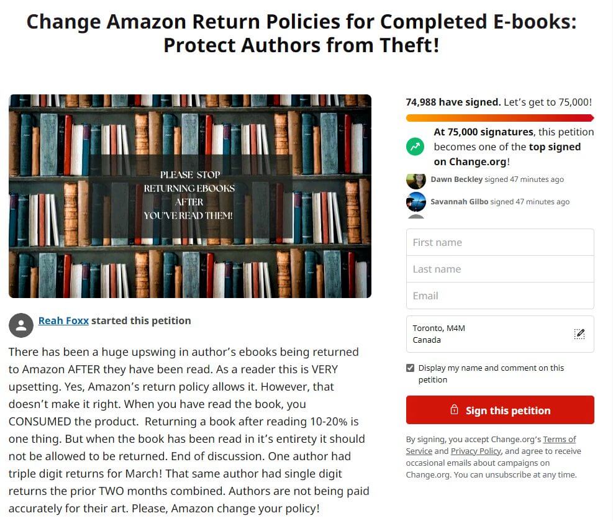Click the Toronto, M4M Canada location box

point(500,334)
